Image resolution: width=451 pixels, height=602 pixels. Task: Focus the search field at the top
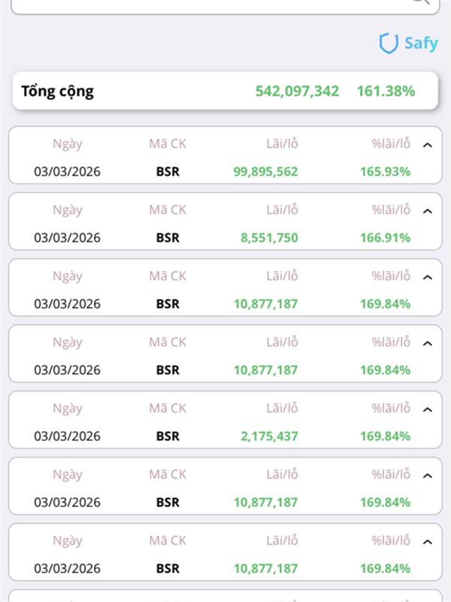point(210,3)
